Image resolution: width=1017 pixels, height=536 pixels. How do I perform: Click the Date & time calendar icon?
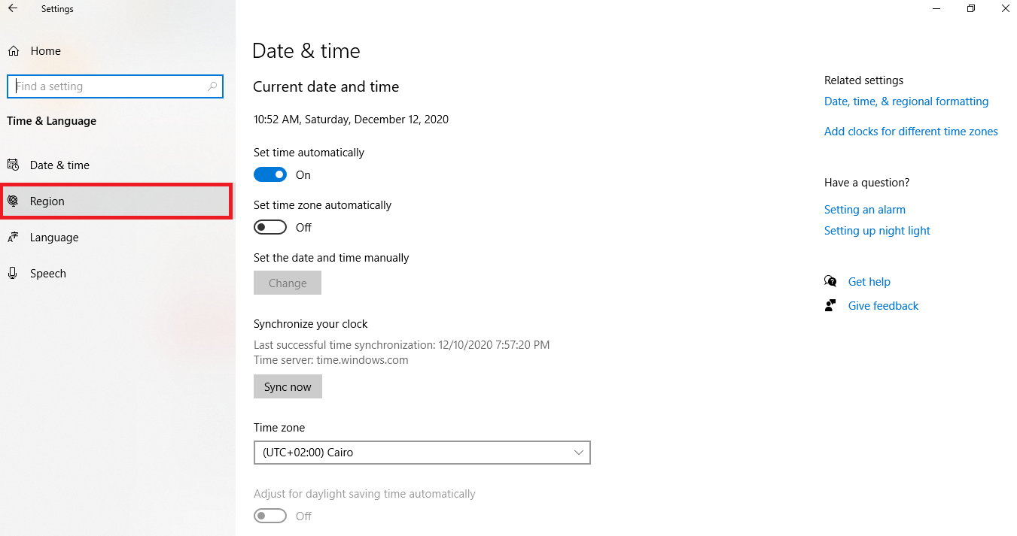point(13,165)
